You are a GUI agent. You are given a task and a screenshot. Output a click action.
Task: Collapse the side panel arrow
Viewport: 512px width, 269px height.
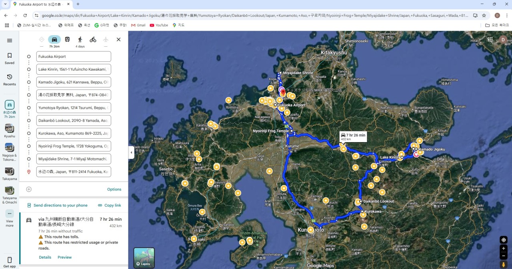click(131, 152)
